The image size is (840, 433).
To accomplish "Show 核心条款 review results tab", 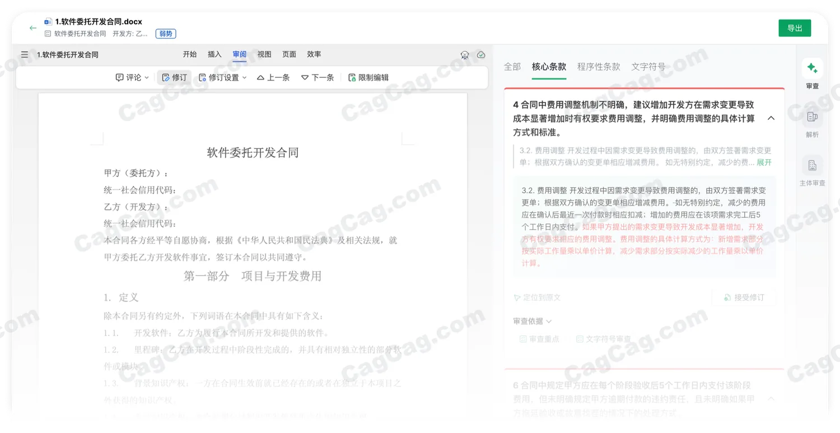I will 549,67.
